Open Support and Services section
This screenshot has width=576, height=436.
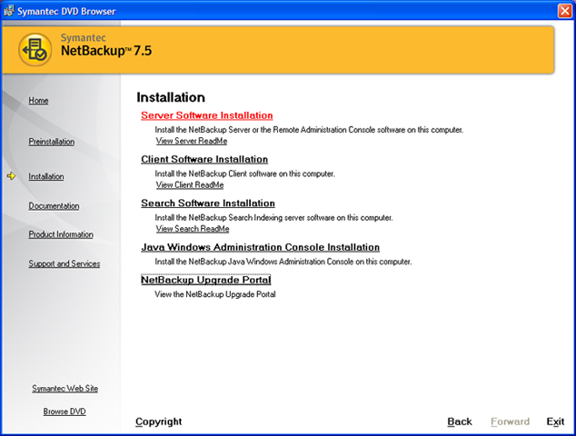pos(65,263)
